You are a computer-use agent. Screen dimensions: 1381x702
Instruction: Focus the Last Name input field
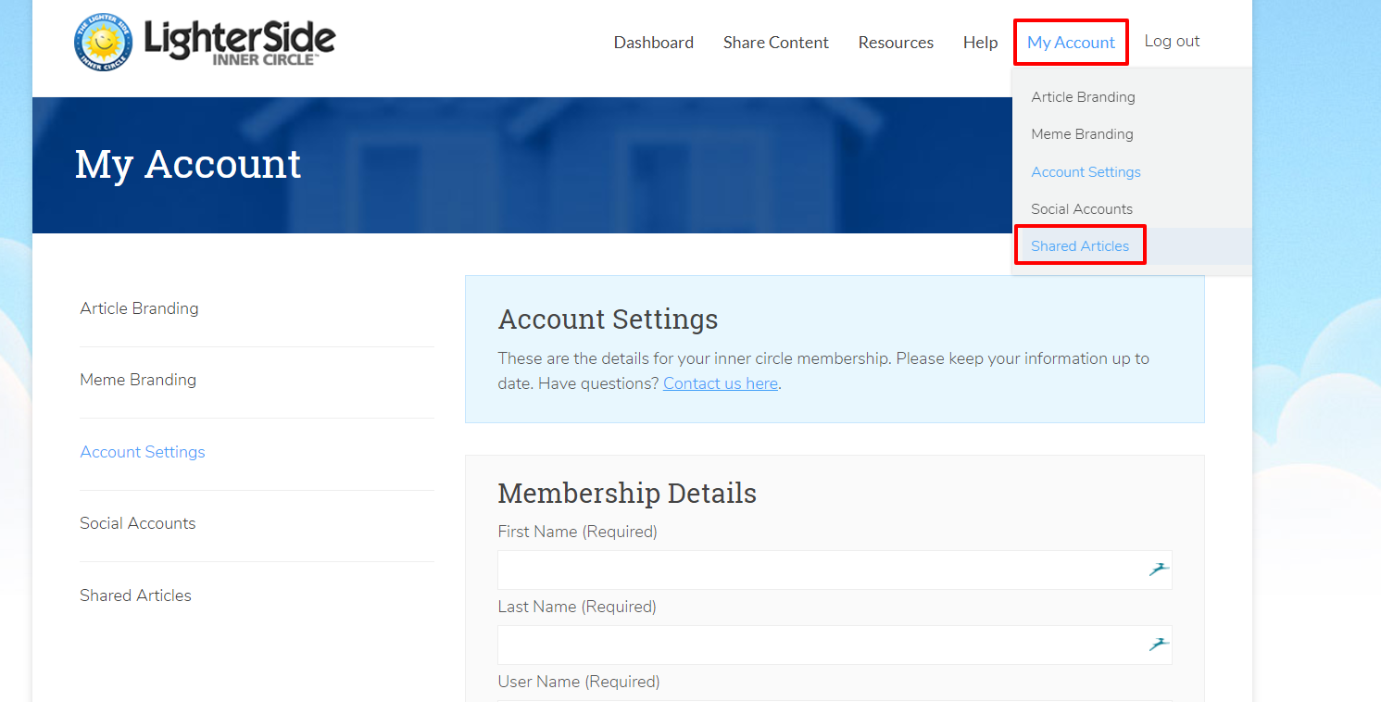[835, 645]
